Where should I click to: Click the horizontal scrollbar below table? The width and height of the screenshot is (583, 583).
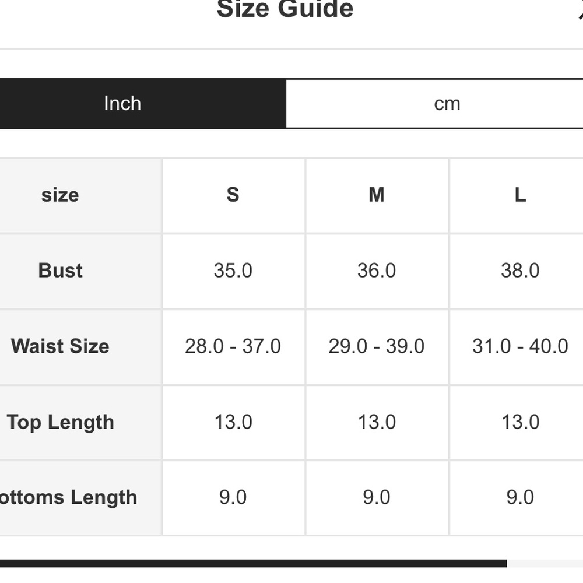pyautogui.click(x=253, y=564)
